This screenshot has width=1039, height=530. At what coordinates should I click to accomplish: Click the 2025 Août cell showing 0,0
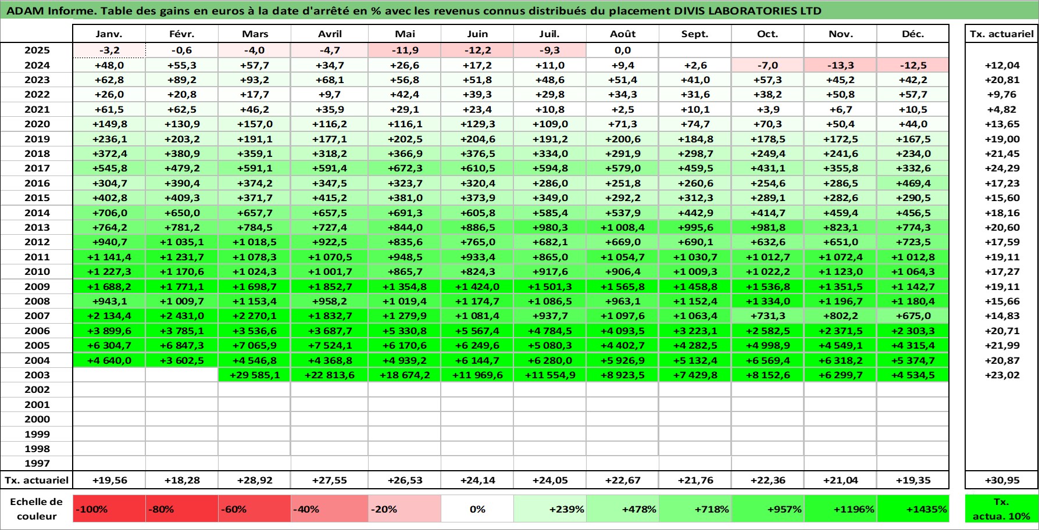pyautogui.click(x=622, y=51)
